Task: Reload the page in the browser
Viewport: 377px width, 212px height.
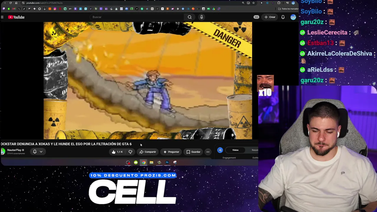Action: [11, 3]
